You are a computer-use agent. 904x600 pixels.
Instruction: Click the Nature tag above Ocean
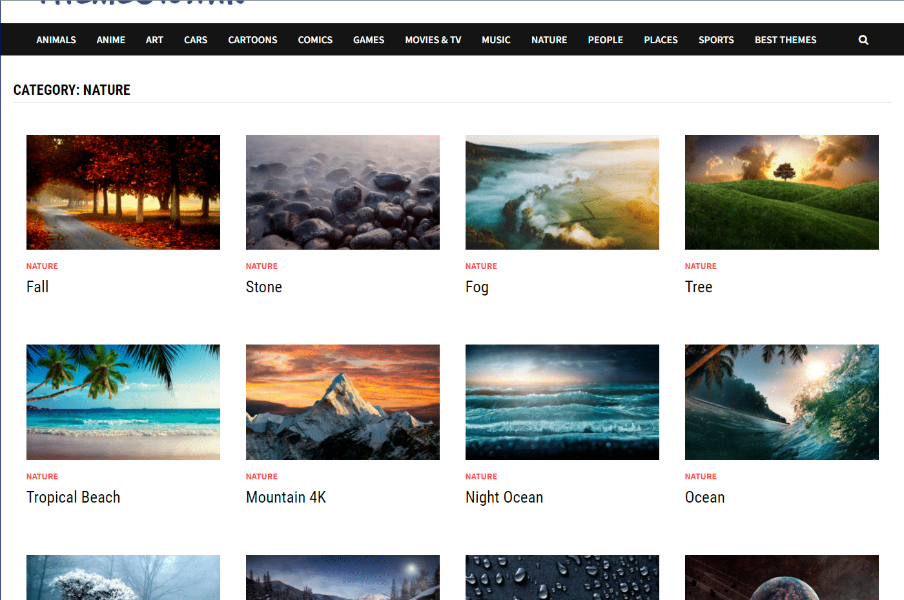[701, 477]
